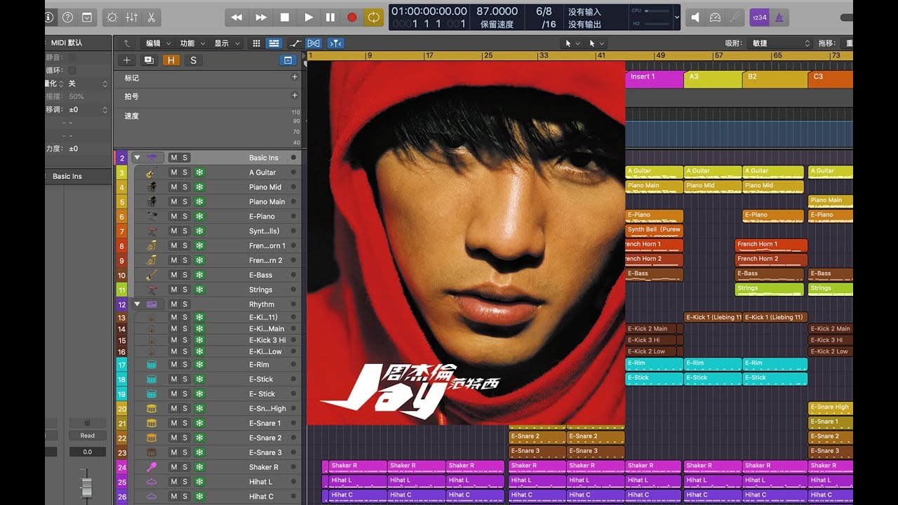Click the catch playhead button
Screen dimensions: 898x505
[x=335, y=43]
